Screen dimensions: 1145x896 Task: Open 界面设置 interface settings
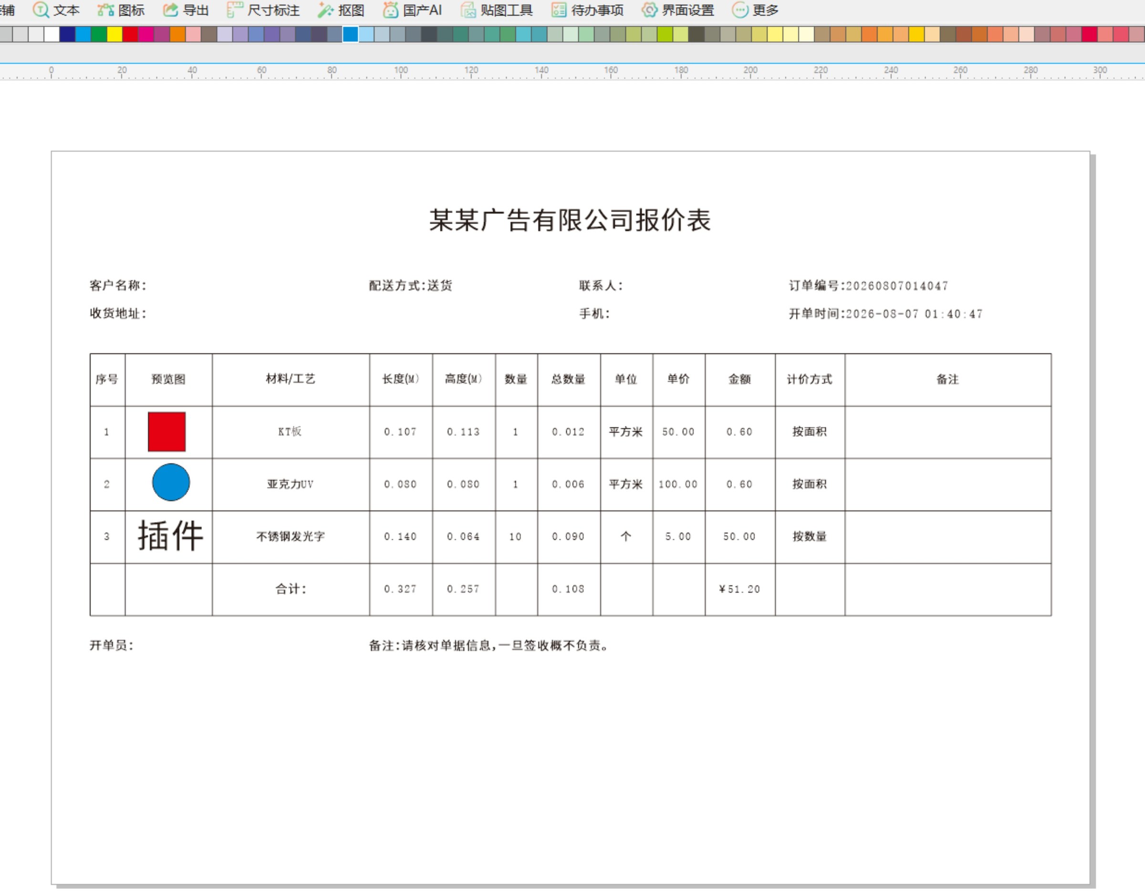pos(678,10)
